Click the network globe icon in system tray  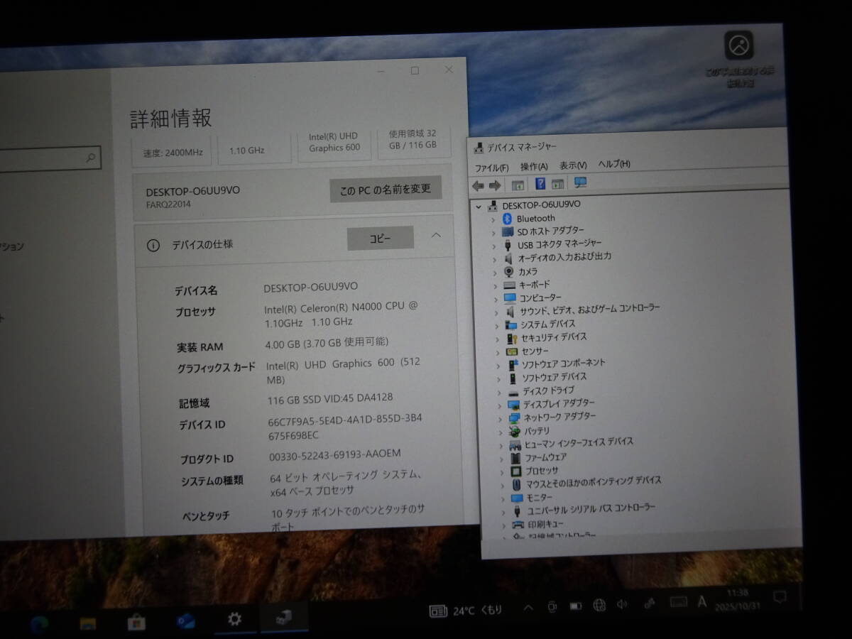pos(599,606)
